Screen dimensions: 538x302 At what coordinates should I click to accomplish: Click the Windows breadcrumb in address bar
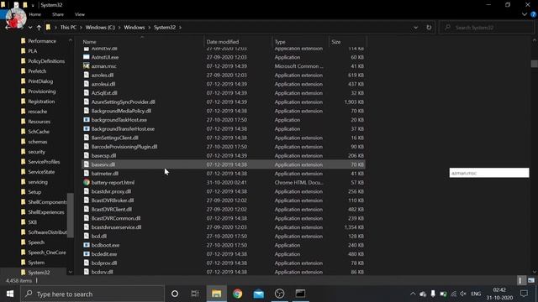click(x=134, y=28)
